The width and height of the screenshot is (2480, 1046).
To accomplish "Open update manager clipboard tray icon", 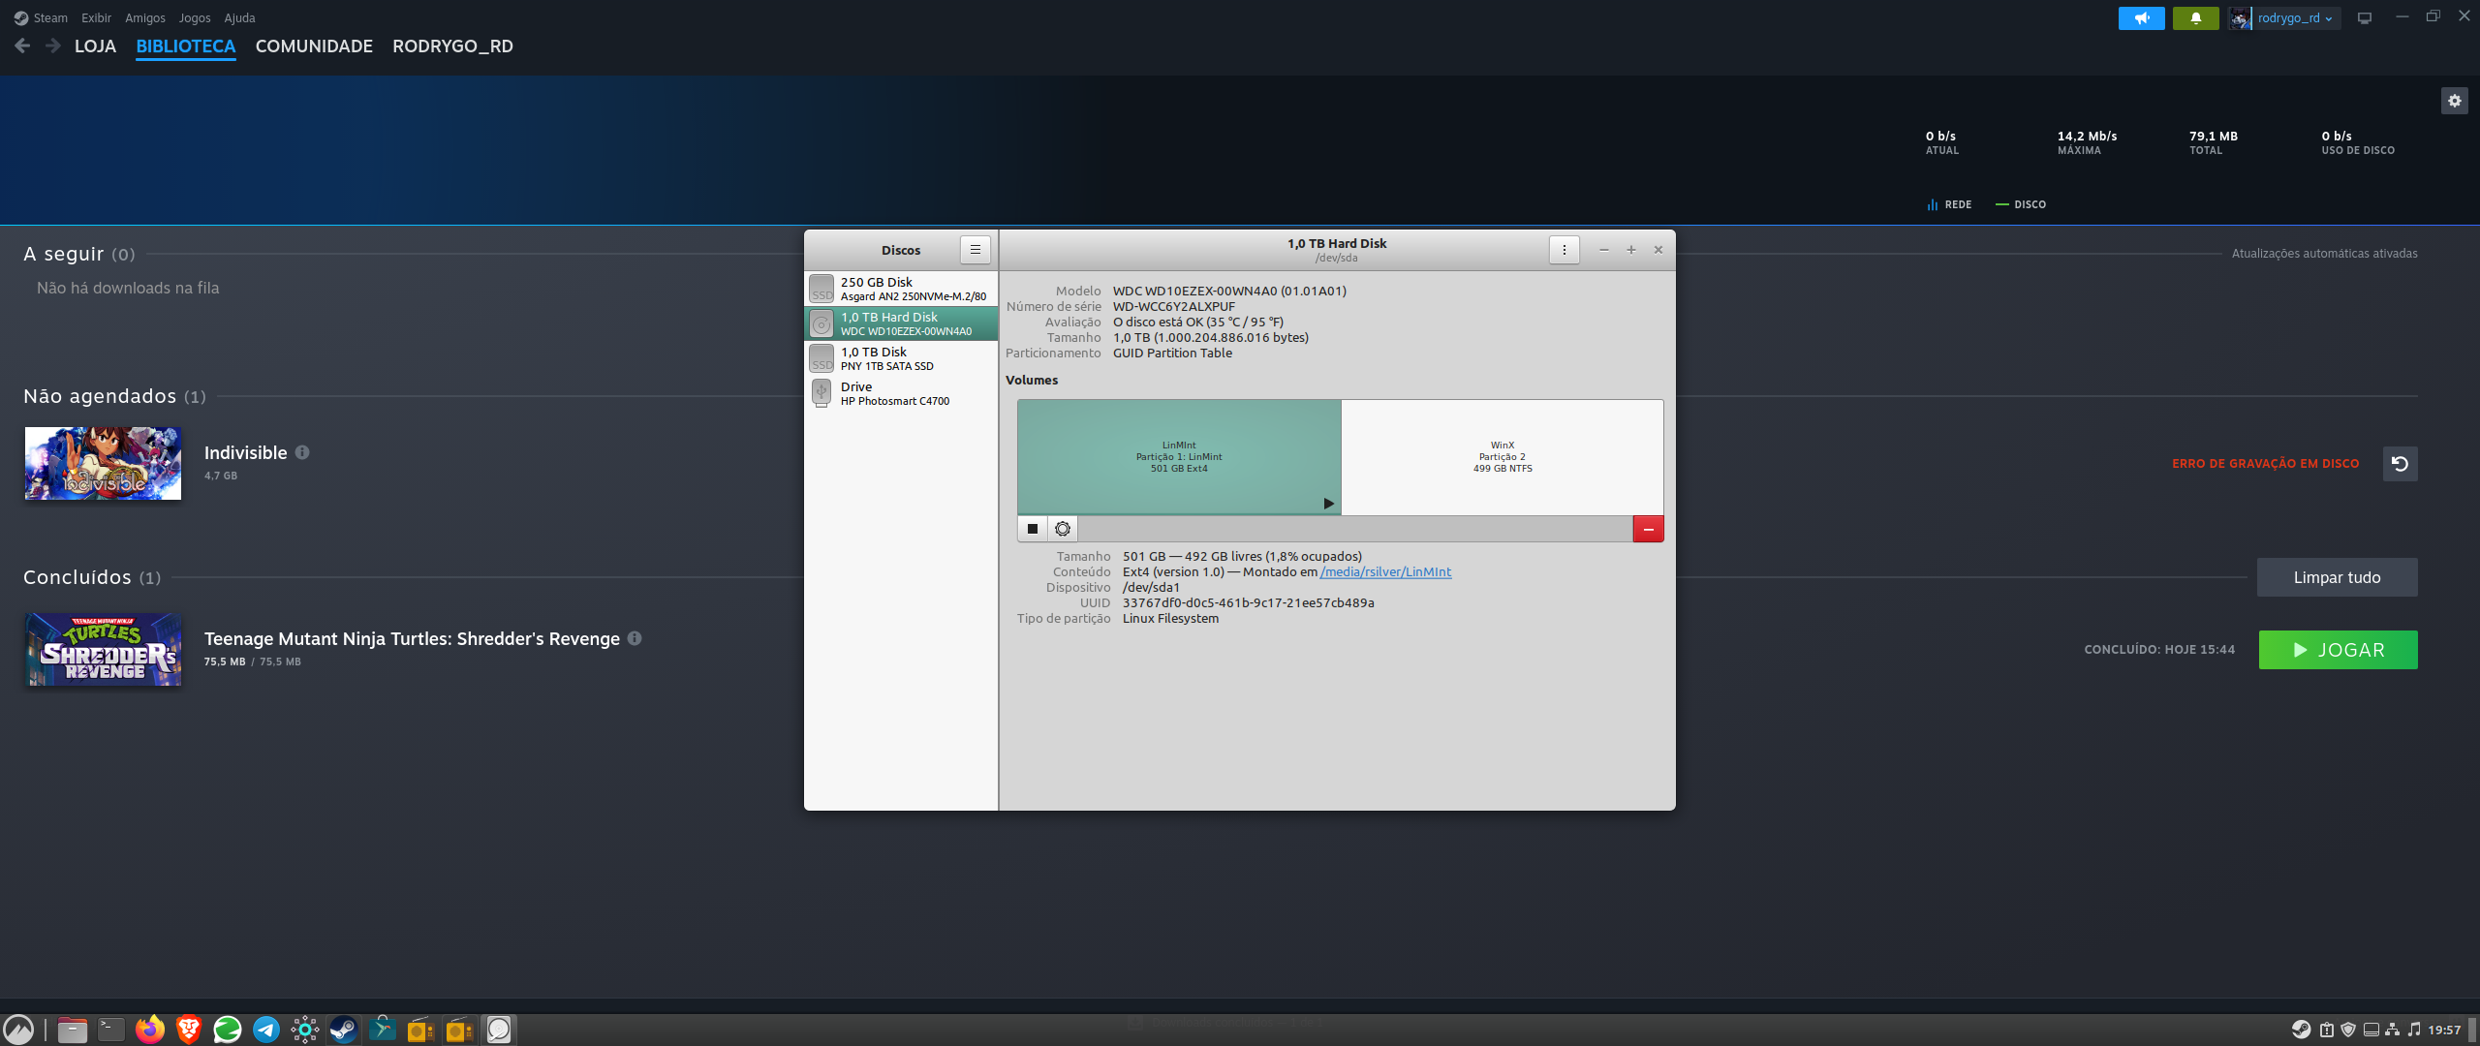I will click(2327, 1030).
